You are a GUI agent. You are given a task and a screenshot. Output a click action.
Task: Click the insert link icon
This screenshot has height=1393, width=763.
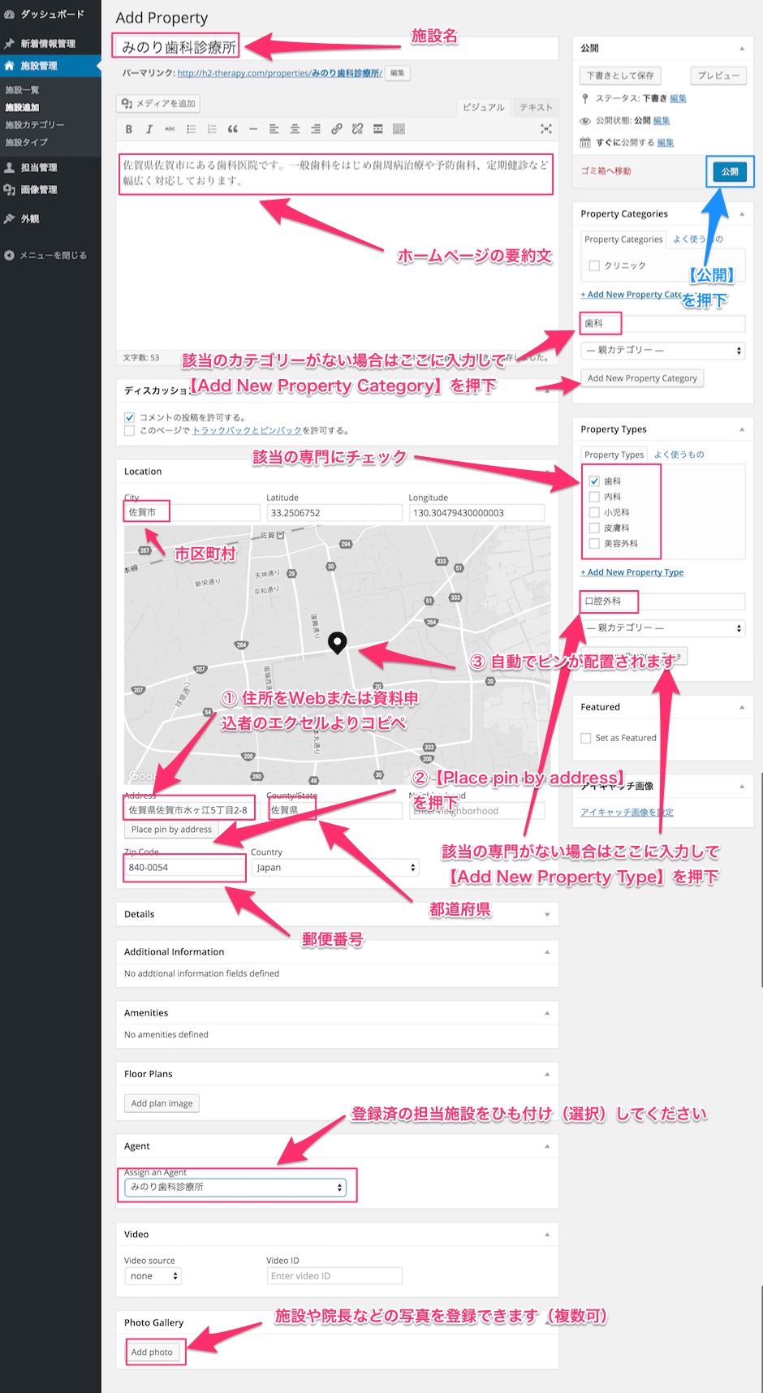336,129
